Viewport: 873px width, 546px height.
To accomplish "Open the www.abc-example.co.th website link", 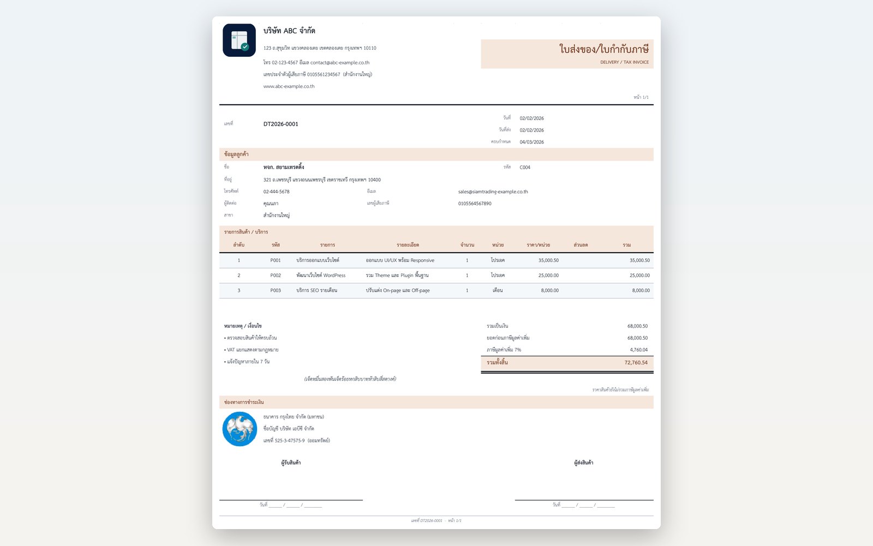I will [x=289, y=86].
